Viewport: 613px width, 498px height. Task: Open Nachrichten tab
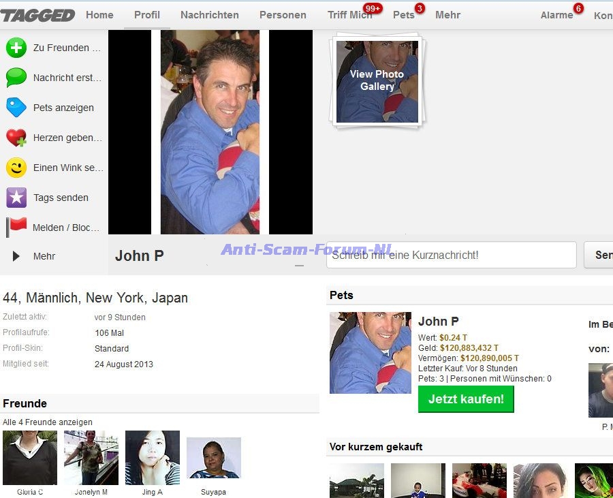point(209,15)
